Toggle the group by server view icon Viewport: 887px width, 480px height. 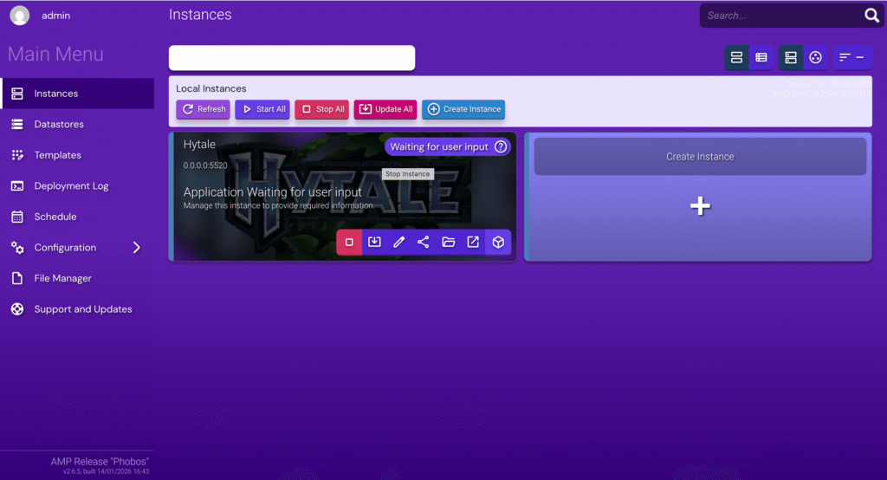[x=791, y=57]
